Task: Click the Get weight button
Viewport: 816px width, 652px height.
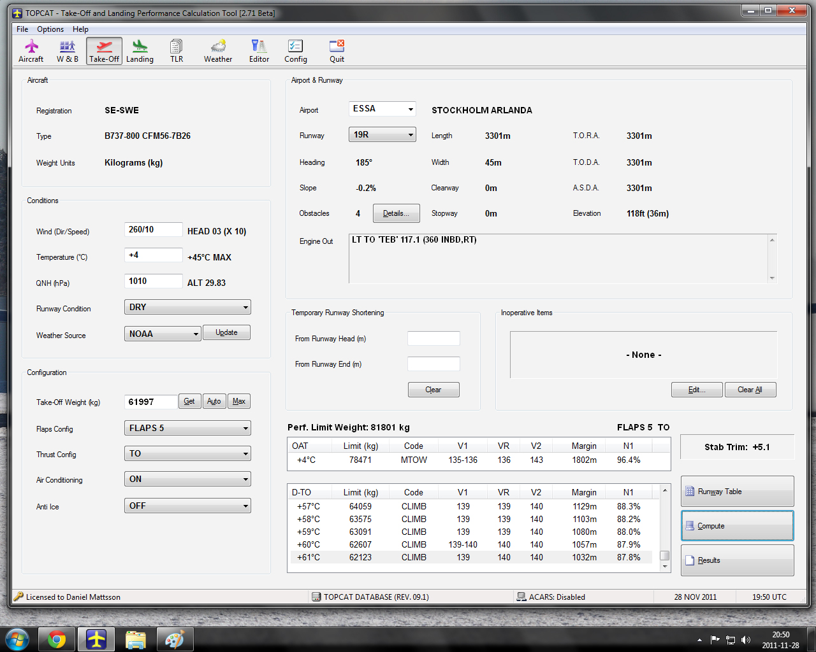Action: point(189,401)
